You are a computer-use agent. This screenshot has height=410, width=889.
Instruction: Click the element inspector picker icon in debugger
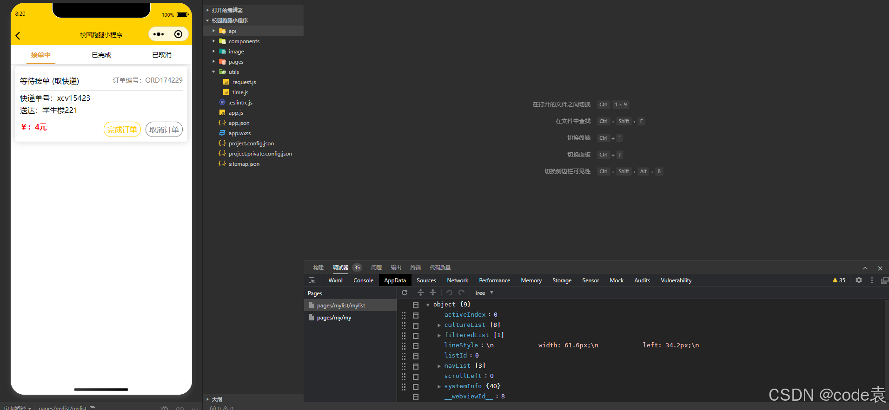[x=312, y=280]
